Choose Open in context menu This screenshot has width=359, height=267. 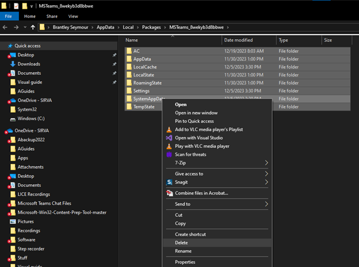pos(181,104)
